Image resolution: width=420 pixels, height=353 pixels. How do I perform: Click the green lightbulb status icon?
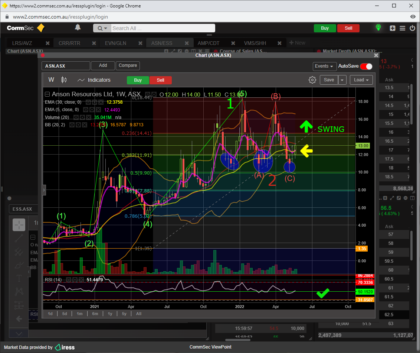point(378,28)
